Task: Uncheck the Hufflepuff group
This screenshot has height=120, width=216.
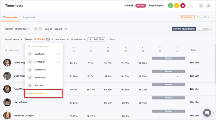Action: 44,62
